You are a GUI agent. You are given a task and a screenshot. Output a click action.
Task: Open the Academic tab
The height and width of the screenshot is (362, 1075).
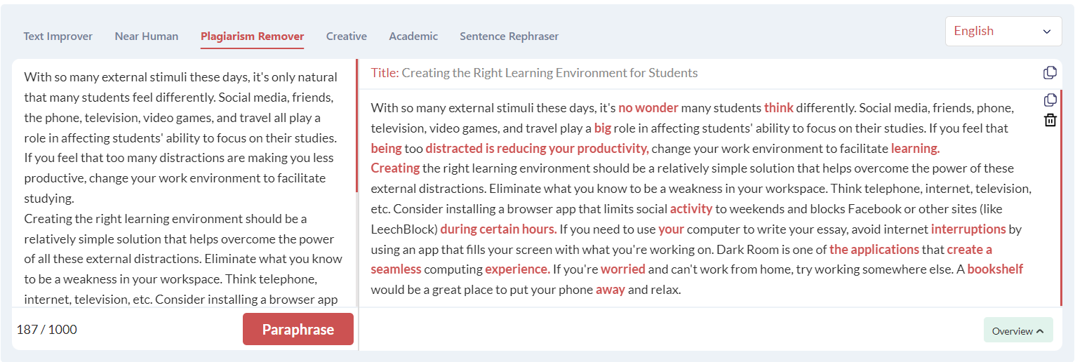(x=413, y=36)
